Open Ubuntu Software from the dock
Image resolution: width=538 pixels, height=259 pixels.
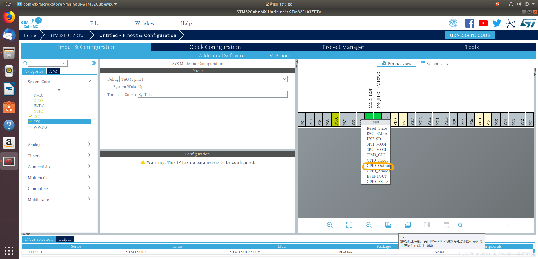click(x=9, y=107)
